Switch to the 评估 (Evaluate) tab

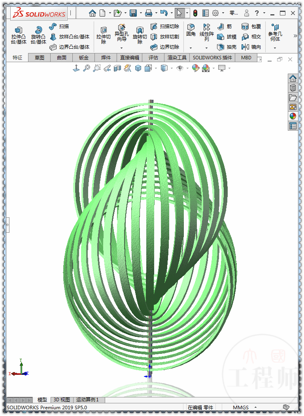click(x=153, y=58)
